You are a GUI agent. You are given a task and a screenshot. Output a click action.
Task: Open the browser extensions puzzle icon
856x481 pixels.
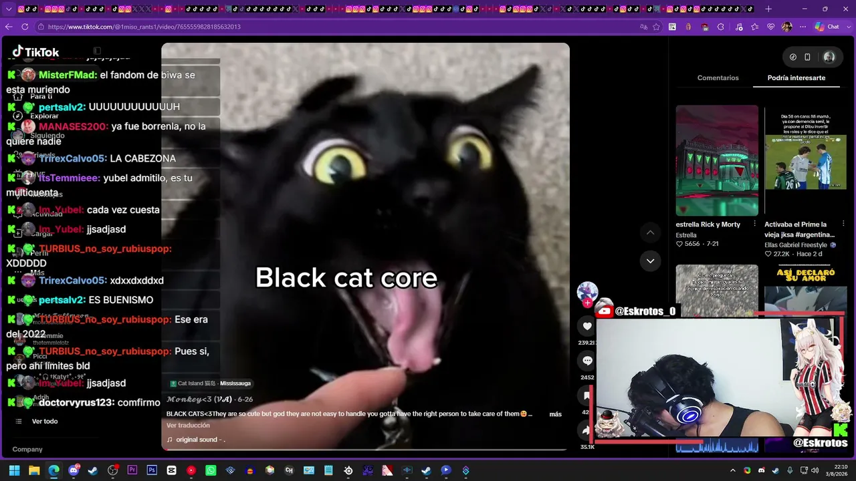point(721,27)
